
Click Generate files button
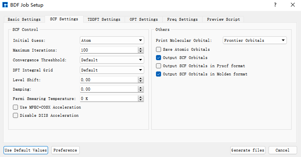point(247,150)
